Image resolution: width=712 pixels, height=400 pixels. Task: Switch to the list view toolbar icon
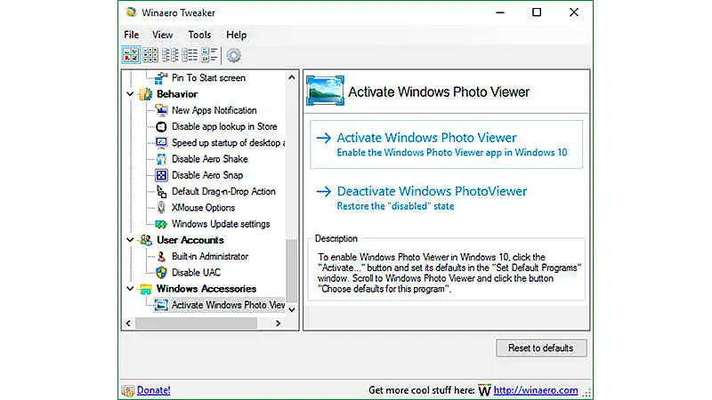click(190, 55)
